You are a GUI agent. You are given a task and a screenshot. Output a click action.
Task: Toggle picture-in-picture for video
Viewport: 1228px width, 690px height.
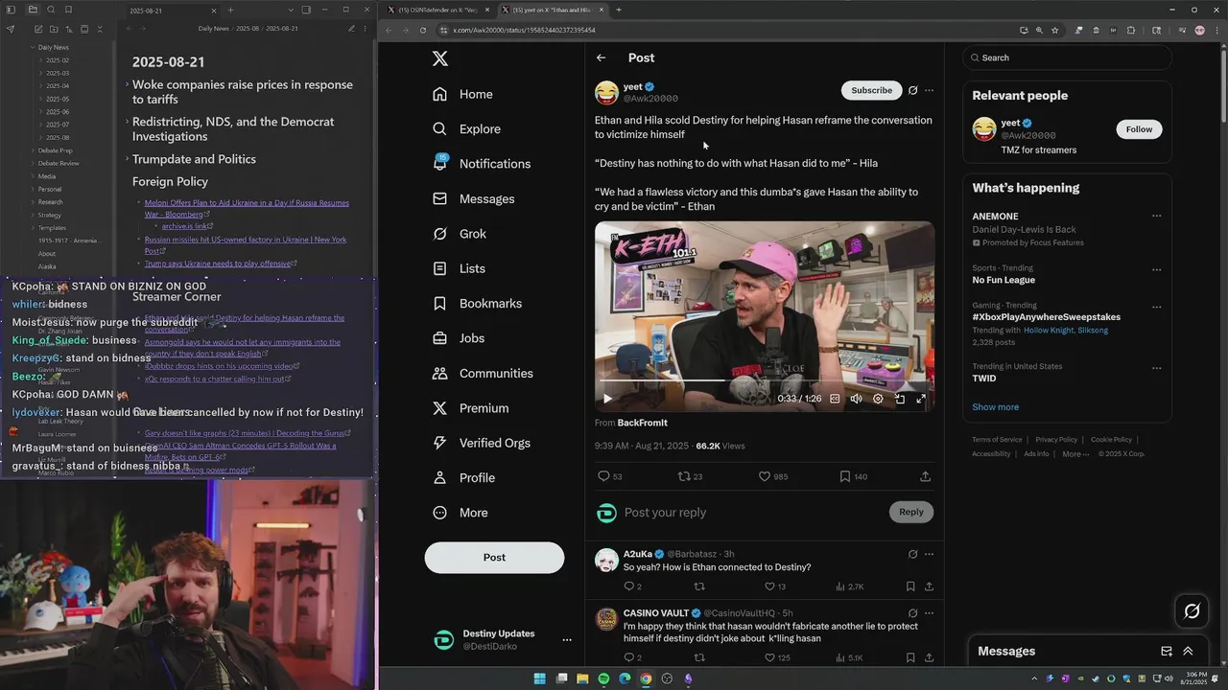[900, 399]
